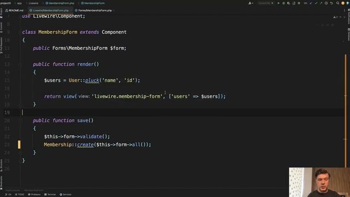Click the Show History clock icon
Image resolution: width=350 pixels, height=197 pixels.
click(x=326, y=3)
